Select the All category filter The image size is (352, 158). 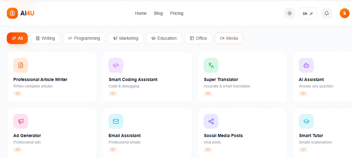(x=17, y=38)
